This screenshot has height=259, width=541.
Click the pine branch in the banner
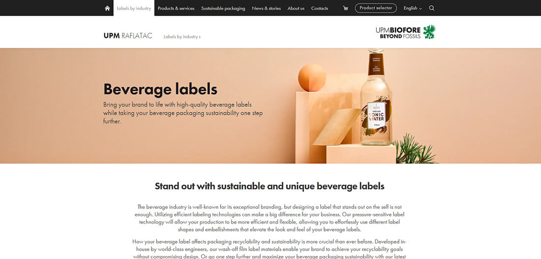pos(414,150)
